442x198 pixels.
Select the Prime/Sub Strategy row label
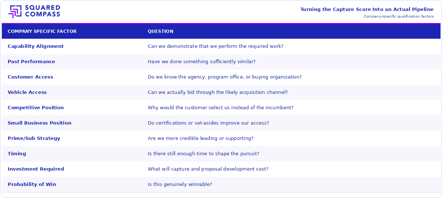coord(34,138)
